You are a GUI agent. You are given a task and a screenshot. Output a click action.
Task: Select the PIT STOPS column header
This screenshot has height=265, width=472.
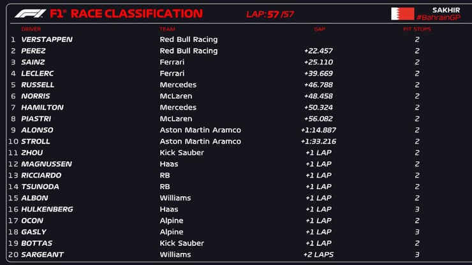pyautogui.click(x=418, y=29)
